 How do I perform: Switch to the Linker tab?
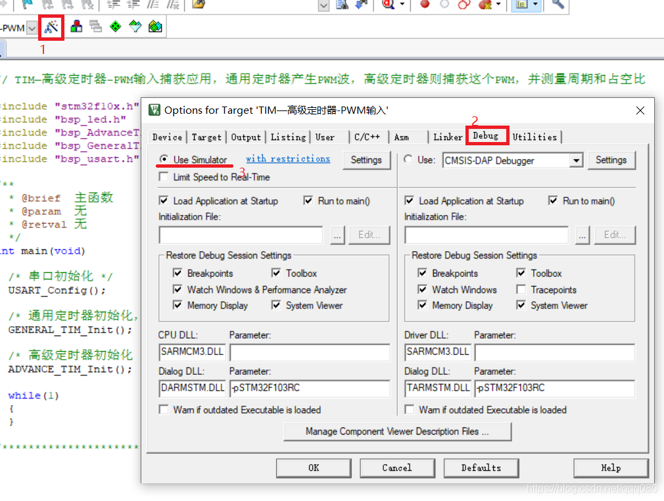(x=448, y=137)
